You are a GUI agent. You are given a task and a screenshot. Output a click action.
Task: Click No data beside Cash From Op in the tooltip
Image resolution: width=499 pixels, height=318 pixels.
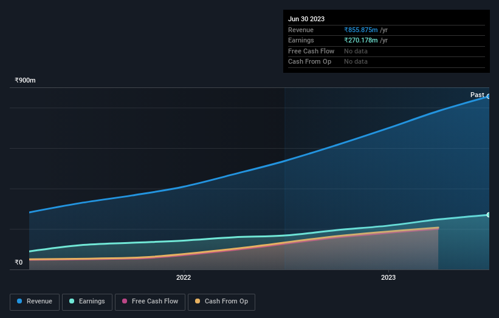356,62
